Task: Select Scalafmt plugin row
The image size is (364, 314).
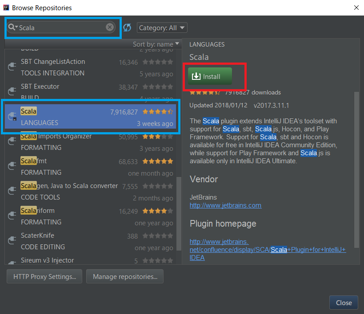Action: point(90,166)
